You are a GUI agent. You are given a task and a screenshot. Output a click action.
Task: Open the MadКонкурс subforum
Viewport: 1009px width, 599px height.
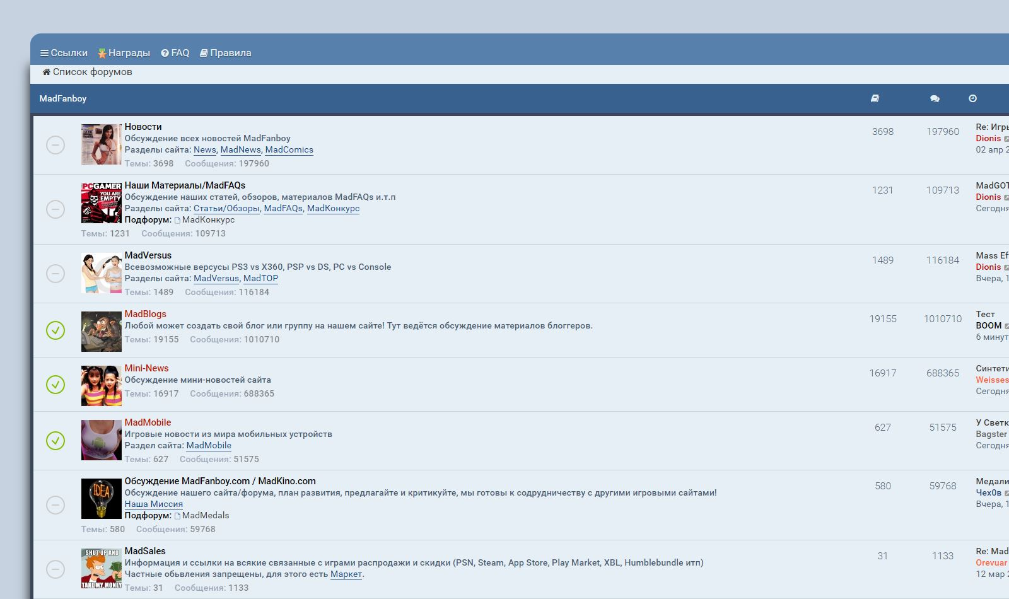coord(208,220)
